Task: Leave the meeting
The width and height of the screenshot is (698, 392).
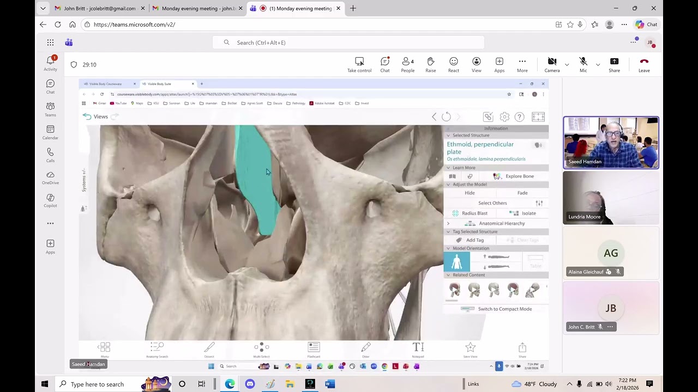Action: point(644,64)
